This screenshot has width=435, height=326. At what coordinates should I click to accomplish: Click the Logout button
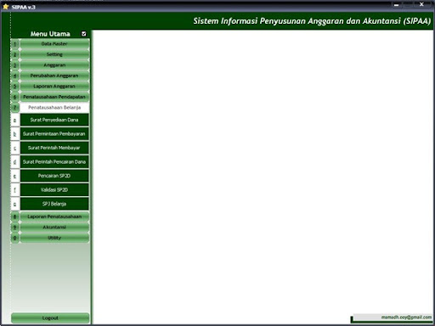point(50,318)
